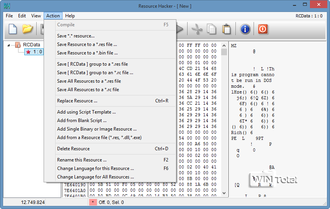This screenshot has height=209, width=330.
Task: Click 'mode.' text in ASCII pane
Action: point(238,87)
